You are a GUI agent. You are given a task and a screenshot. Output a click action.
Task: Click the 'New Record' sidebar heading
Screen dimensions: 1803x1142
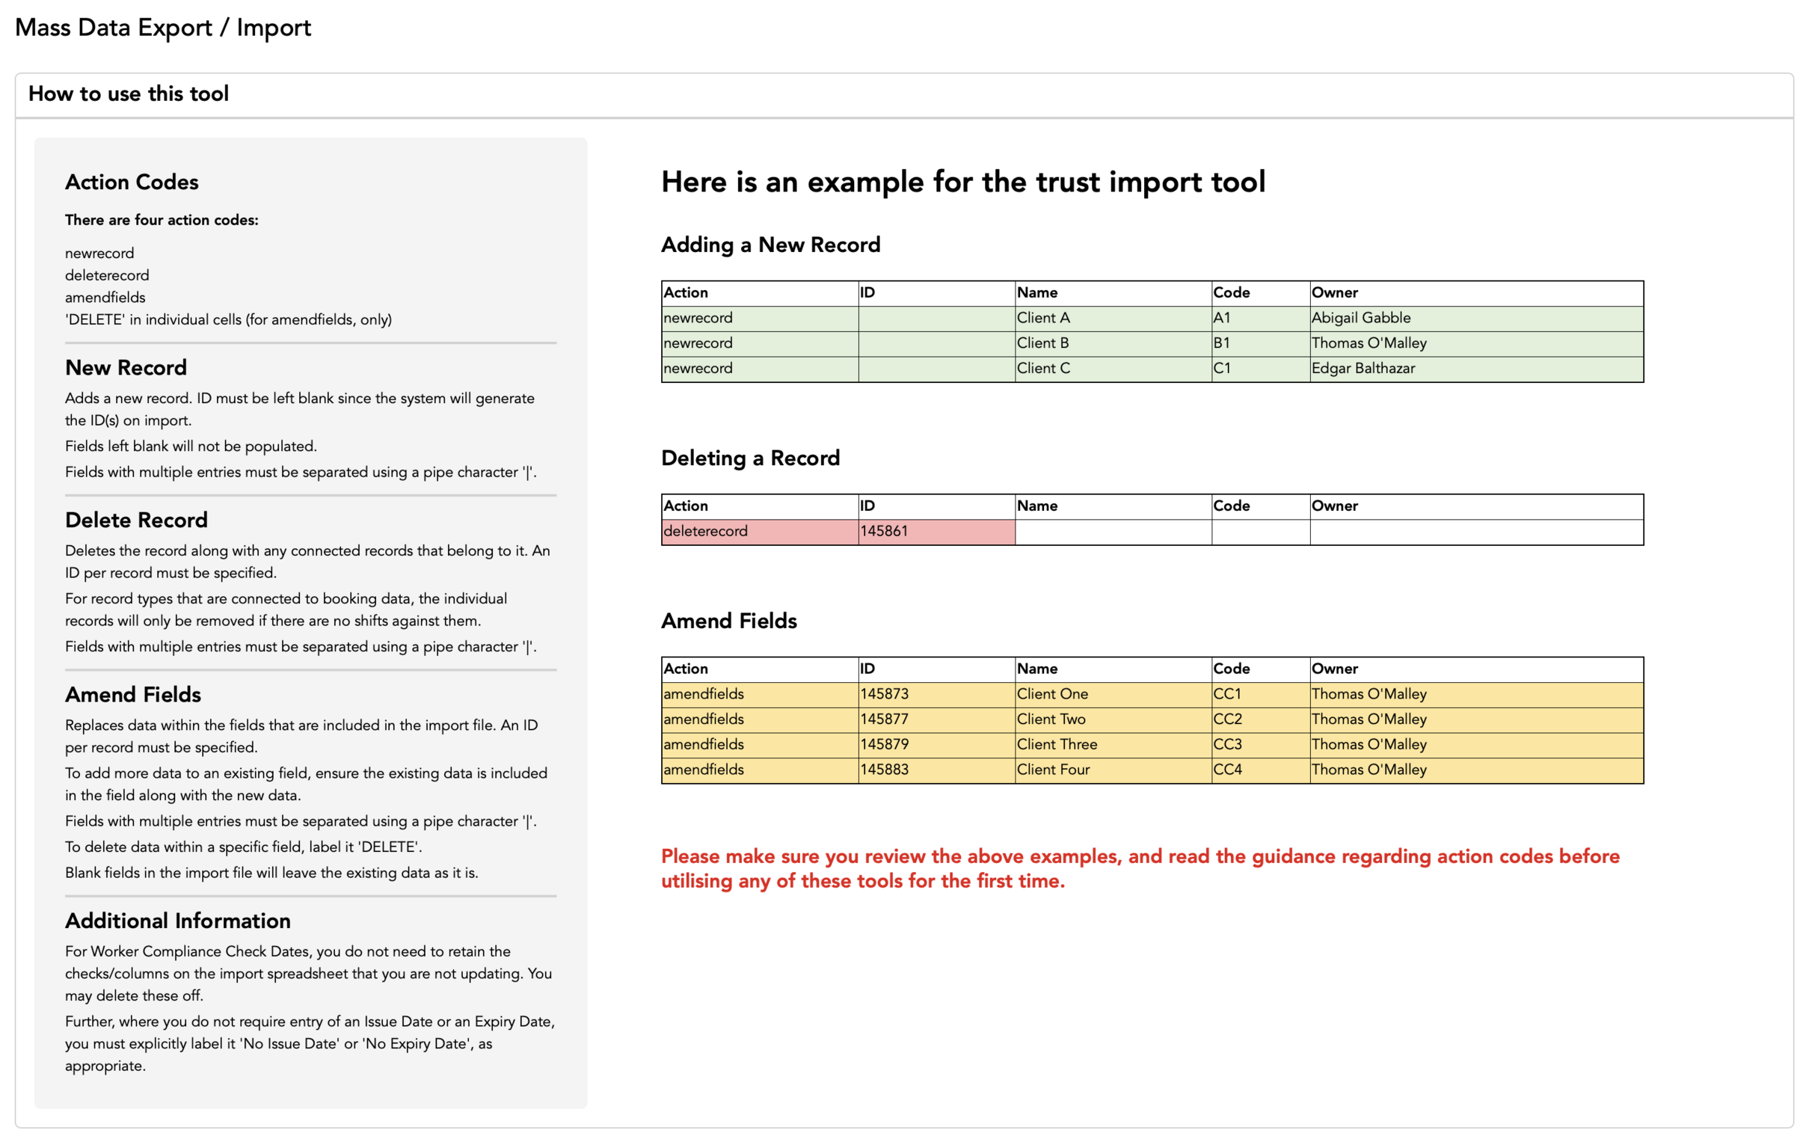coord(126,368)
